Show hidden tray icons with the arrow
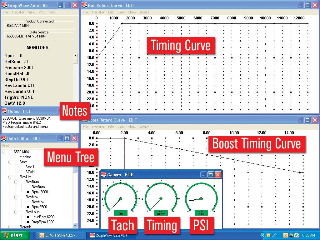This screenshot has width=320, height=240. click(x=262, y=235)
